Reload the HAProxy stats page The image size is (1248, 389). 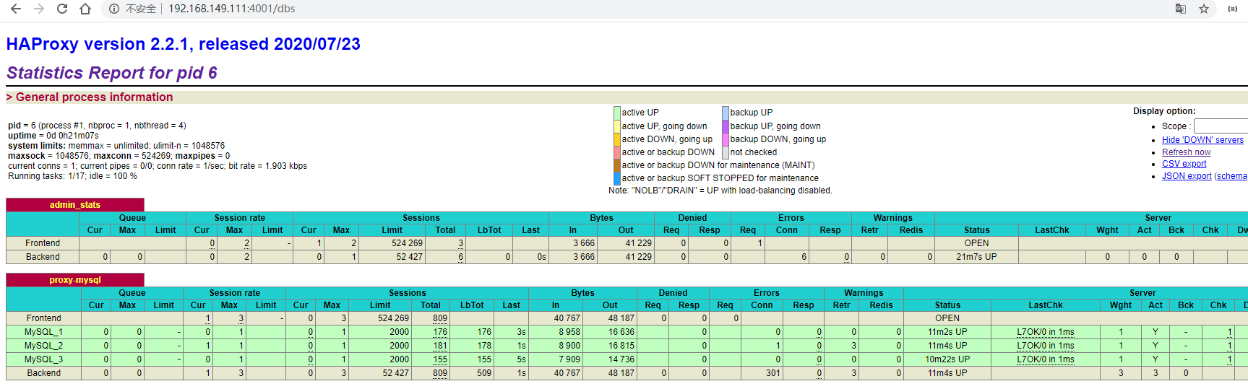tap(62, 9)
